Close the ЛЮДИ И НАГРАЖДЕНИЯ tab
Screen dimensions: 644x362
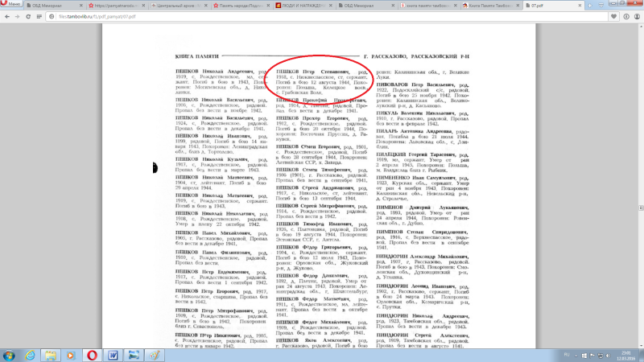pos(330,6)
